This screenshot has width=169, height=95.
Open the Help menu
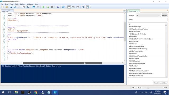36,4
